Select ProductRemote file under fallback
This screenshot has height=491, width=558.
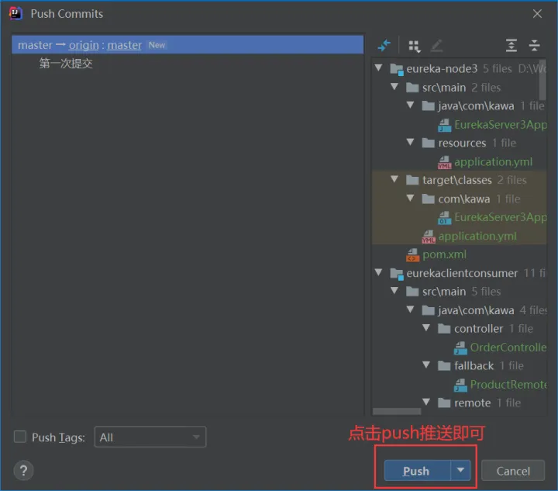click(x=508, y=384)
